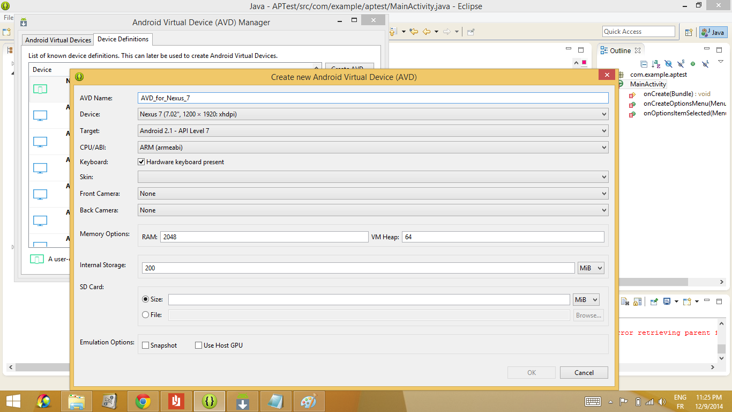Open the Front Camera dropdown
The height and width of the screenshot is (412, 732).
[373, 194]
